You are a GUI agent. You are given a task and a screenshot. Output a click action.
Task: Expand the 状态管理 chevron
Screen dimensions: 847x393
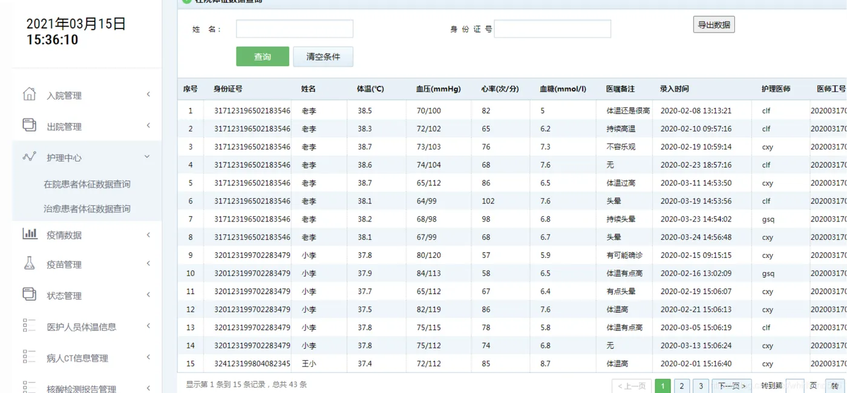(x=148, y=295)
